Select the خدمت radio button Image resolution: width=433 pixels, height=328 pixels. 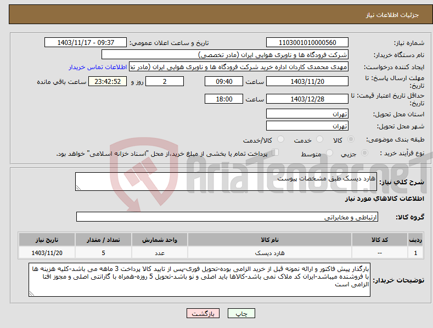click(x=319, y=139)
